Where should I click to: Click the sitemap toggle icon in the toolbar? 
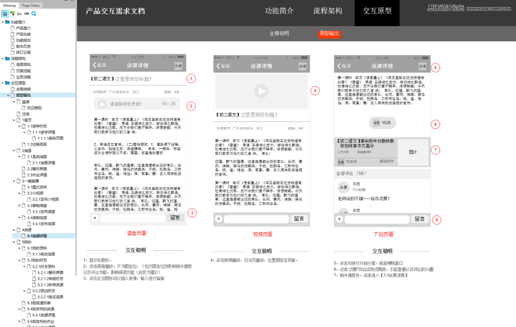tap(5, 14)
